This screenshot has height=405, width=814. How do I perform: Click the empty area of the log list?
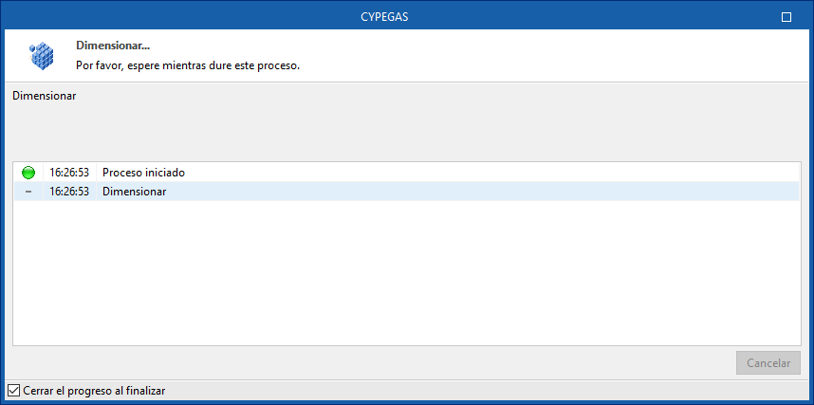coord(406,275)
